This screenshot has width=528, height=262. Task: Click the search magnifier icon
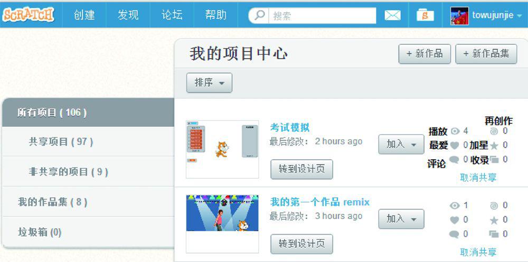(x=259, y=15)
